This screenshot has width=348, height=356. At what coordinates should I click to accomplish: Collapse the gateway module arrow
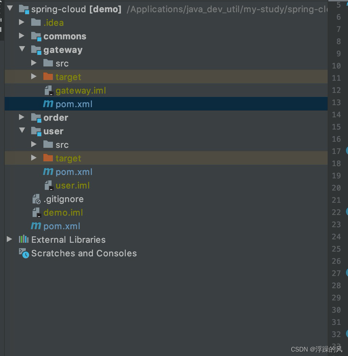(x=22, y=49)
